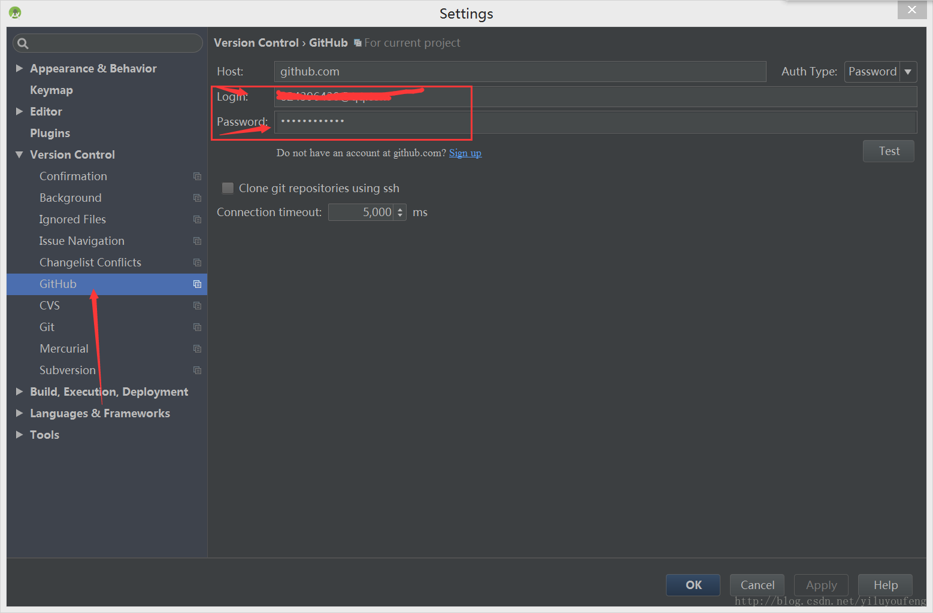Image resolution: width=933 pixels, height=613 pixels.
Task: Click the Cancel button
Action: (757, 585)
